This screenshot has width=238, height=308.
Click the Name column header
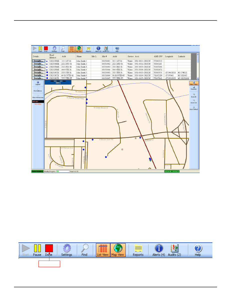pos(83,56)
